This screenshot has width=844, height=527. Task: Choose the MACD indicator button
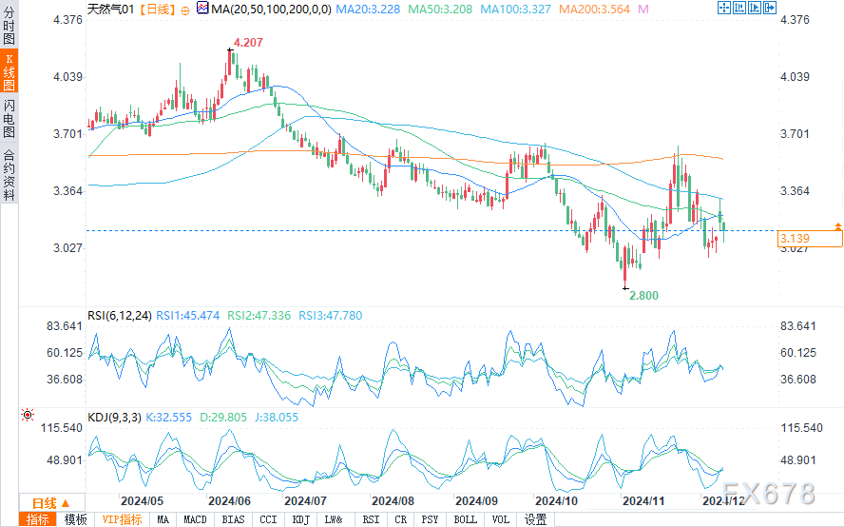(195, 519)
